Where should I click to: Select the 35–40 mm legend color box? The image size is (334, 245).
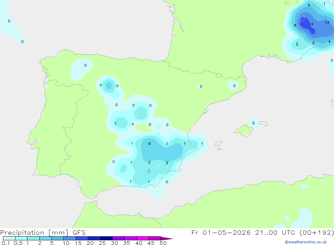(131, 238)
